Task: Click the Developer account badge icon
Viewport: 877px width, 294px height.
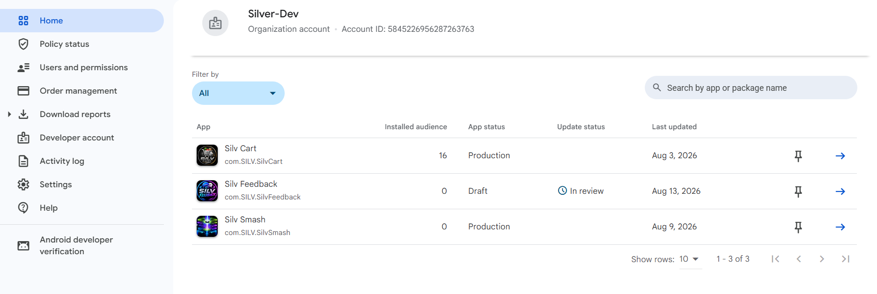Action: click(23, 138)
